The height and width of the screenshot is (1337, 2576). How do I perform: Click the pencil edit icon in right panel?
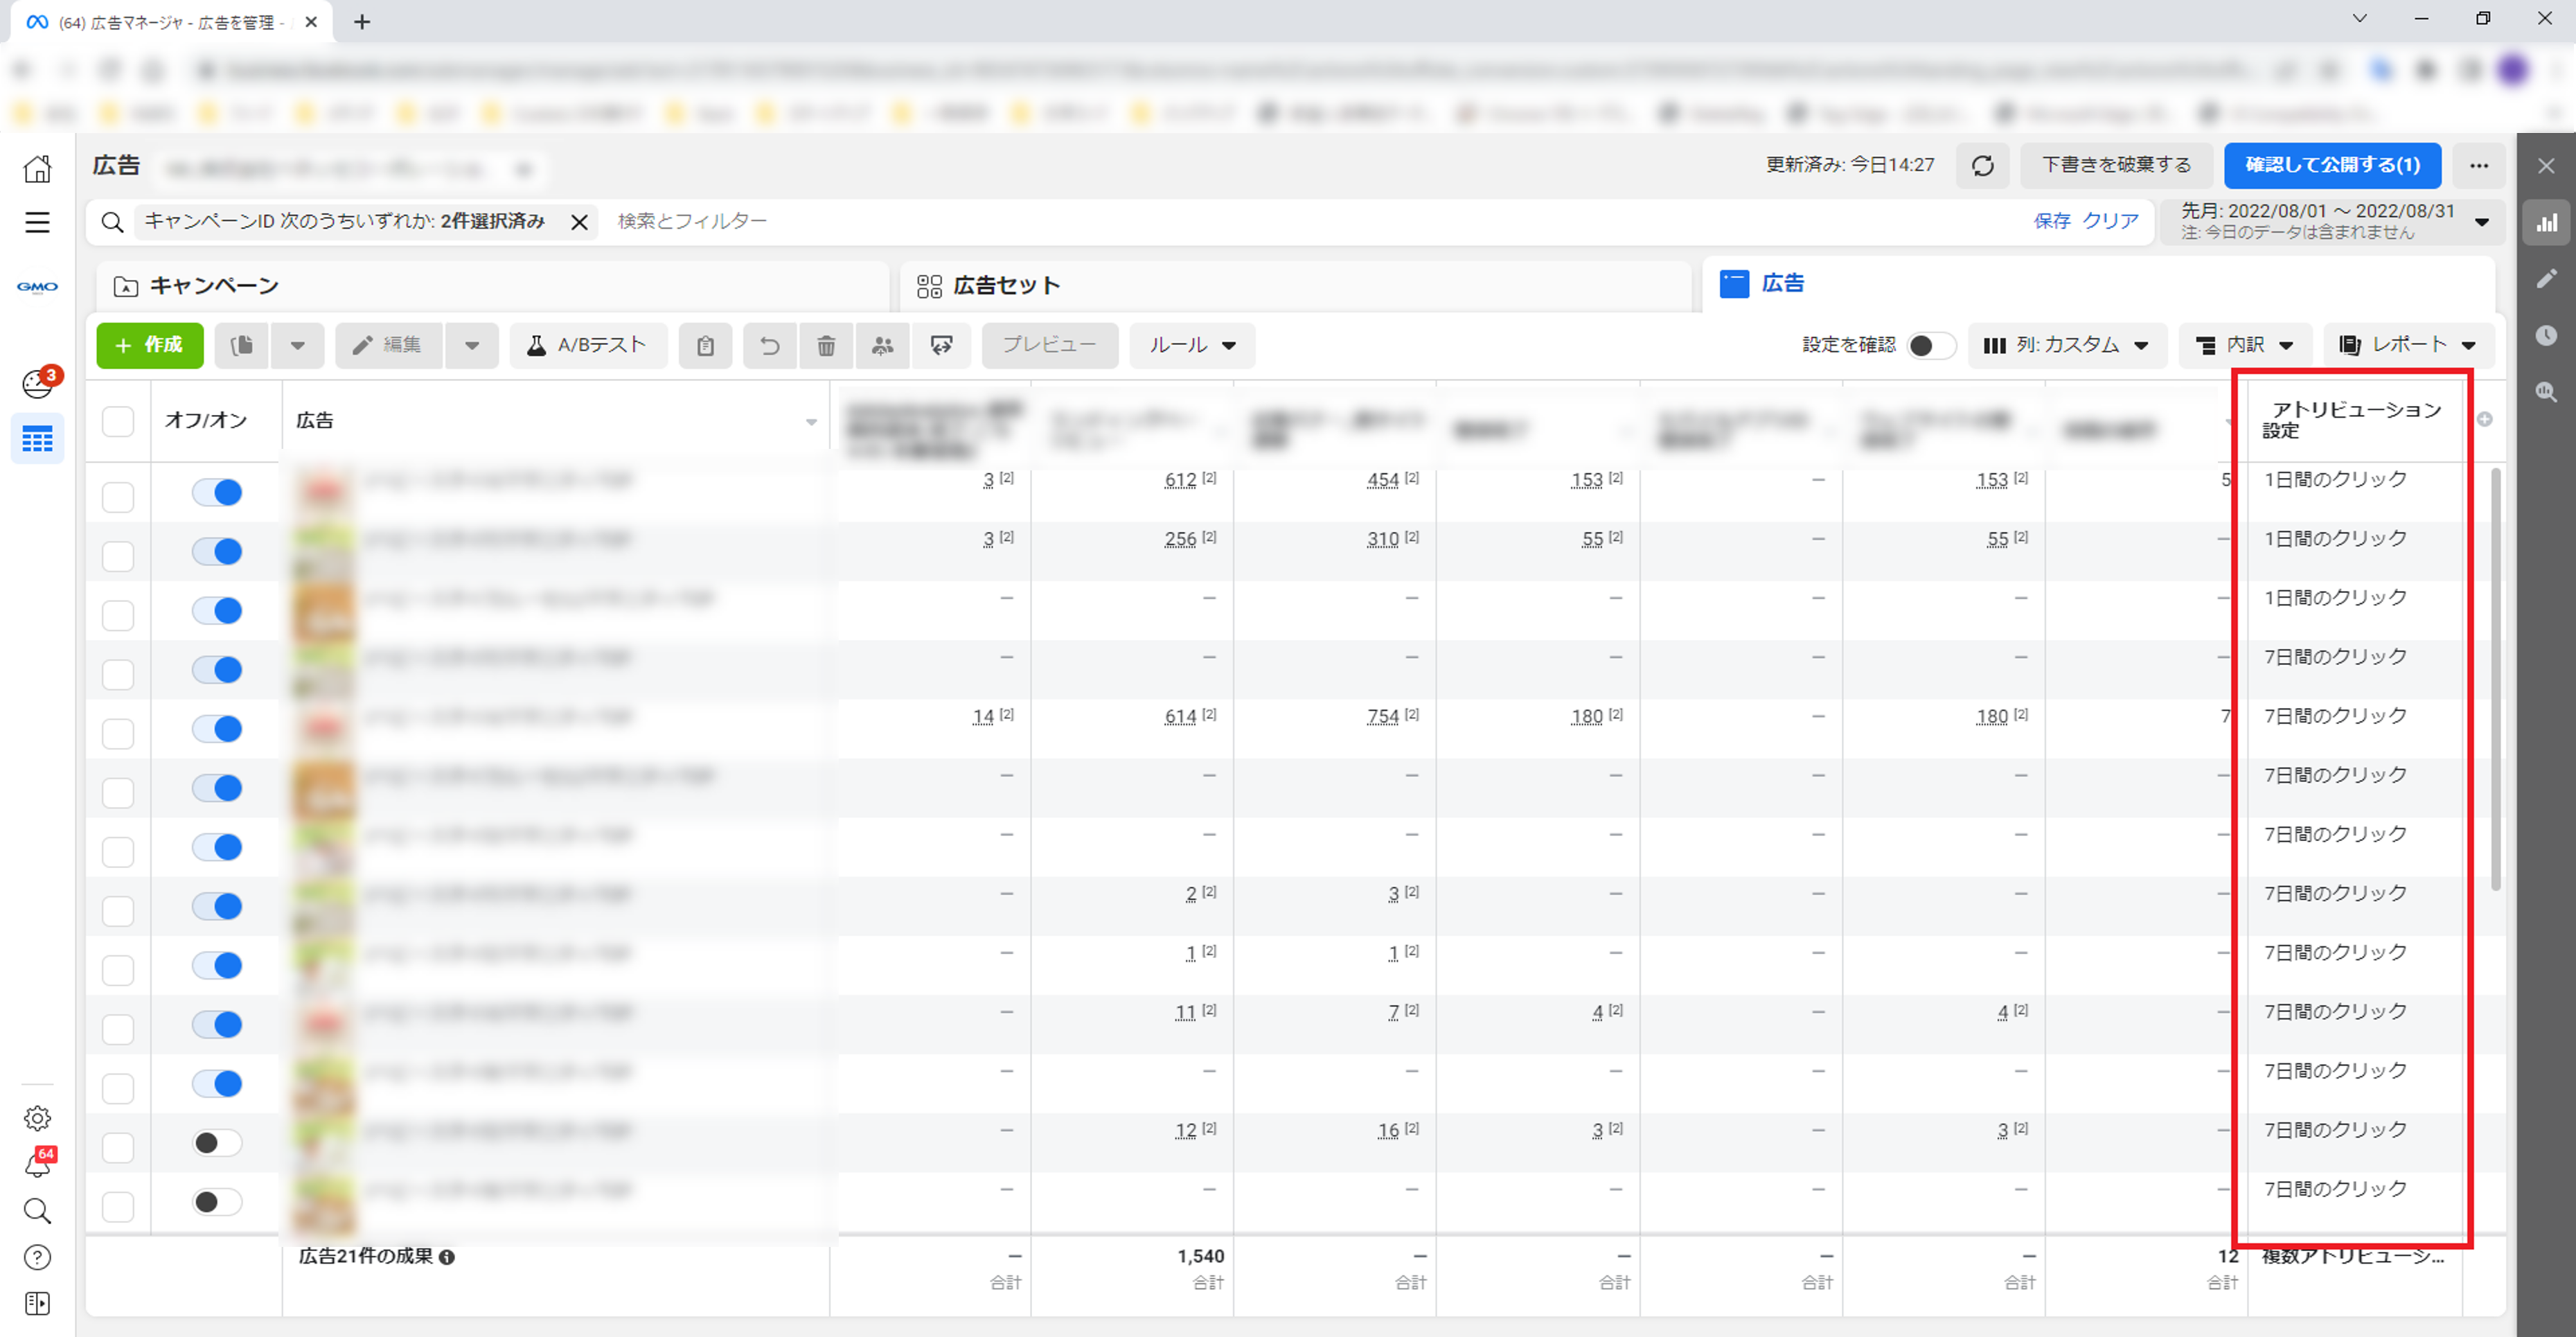tap(2546, 279)
